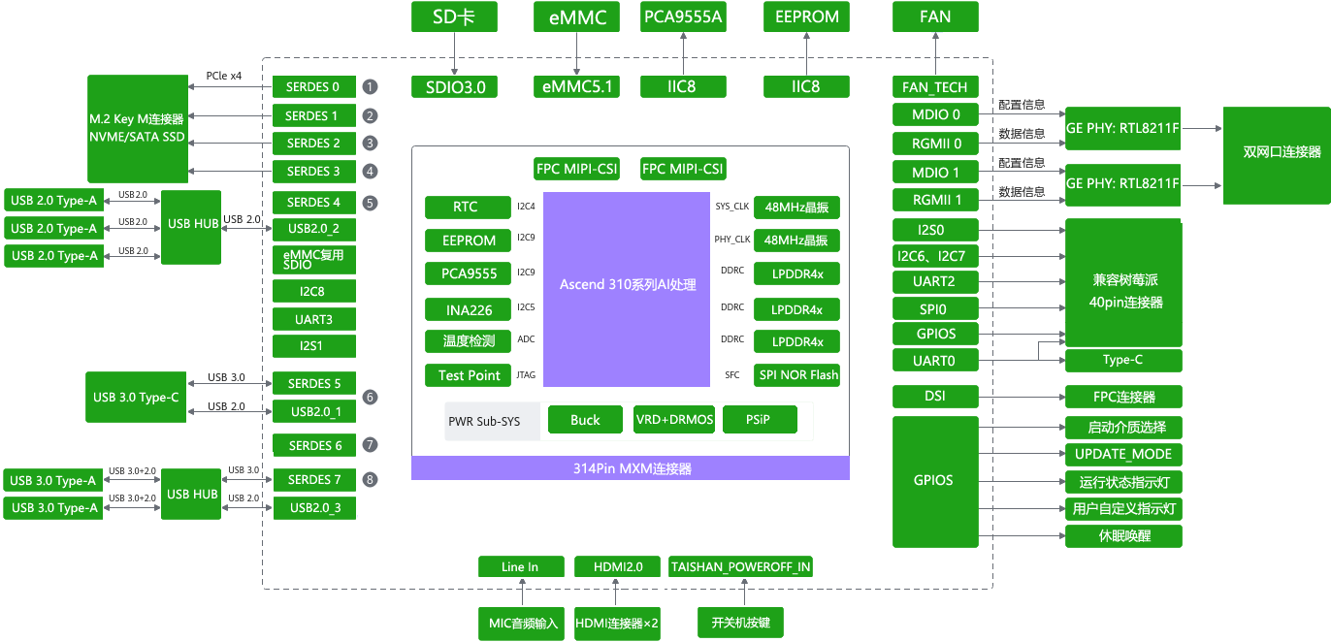
Task: Click the 启动介质选择 block
Action: [x=1123, y=428]
